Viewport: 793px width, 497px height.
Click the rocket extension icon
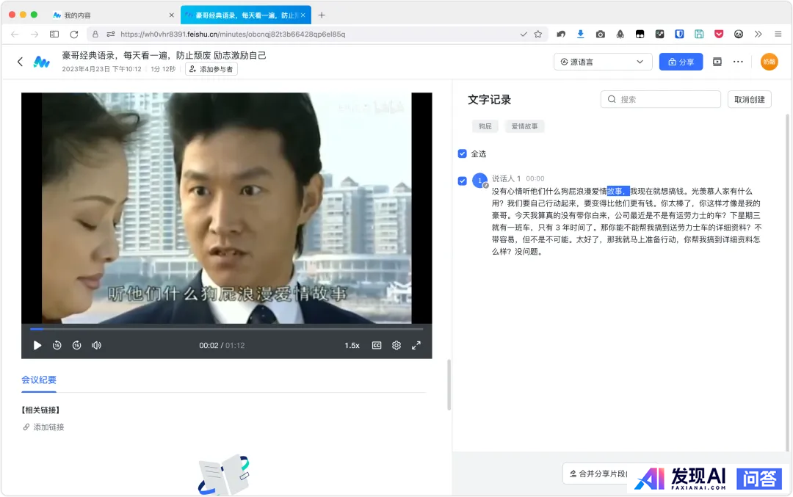click(x=620, y=35)
